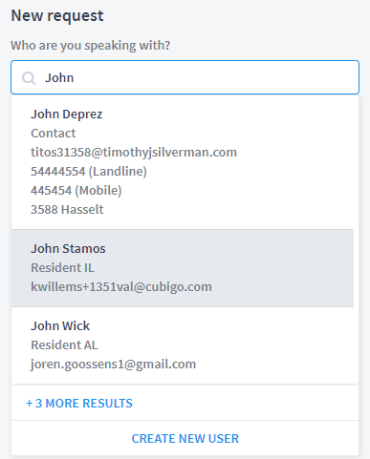Click Create New User button

(x=185, y=439)
